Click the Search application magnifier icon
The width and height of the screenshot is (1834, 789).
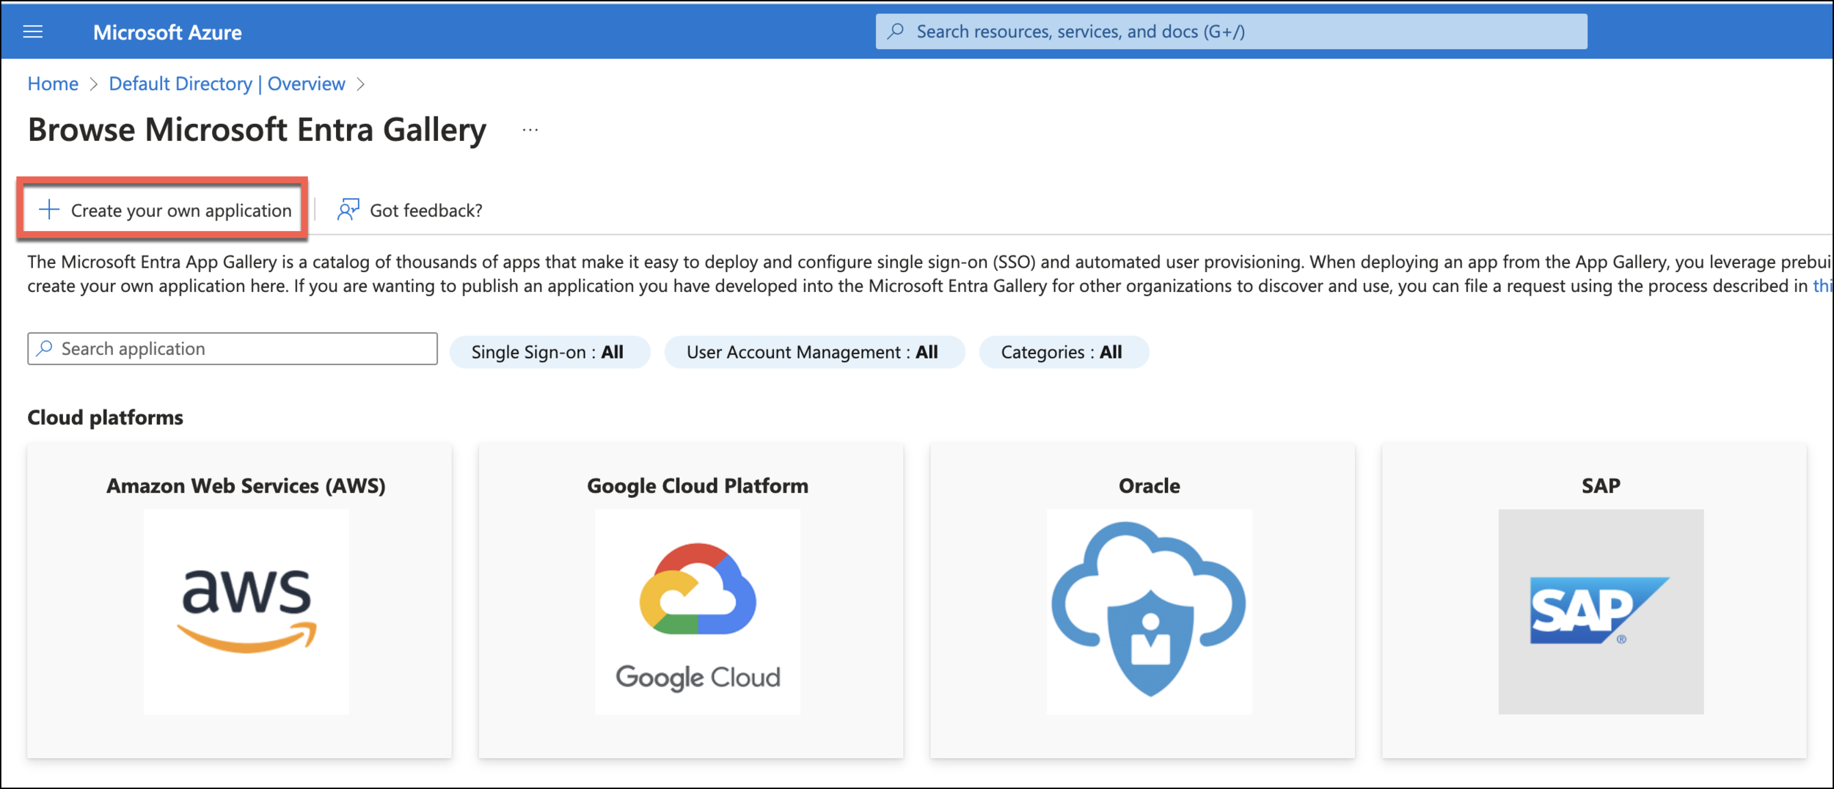coord(45,348)
